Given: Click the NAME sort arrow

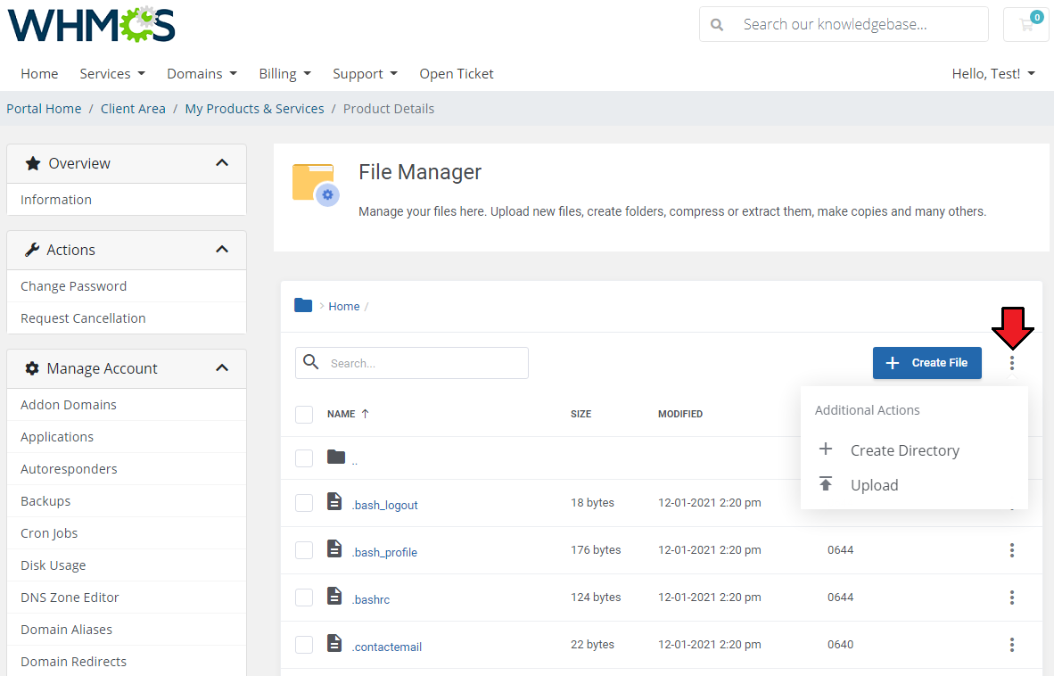Looking at the screenshot, I should point(365,414).
